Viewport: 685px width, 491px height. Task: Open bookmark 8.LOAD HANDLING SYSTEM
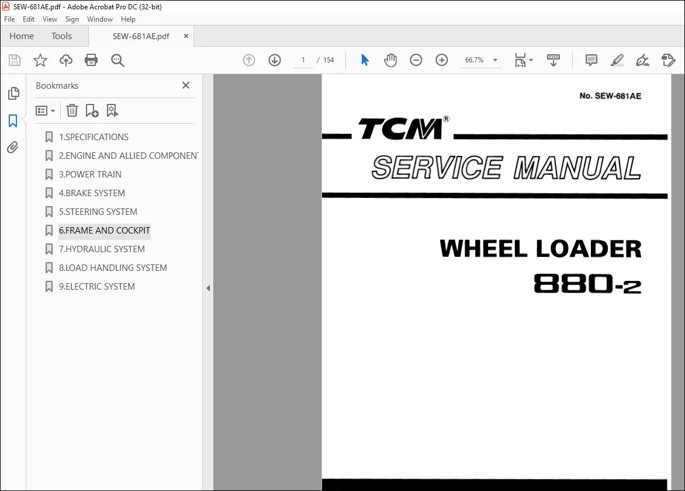click(113, 268)
